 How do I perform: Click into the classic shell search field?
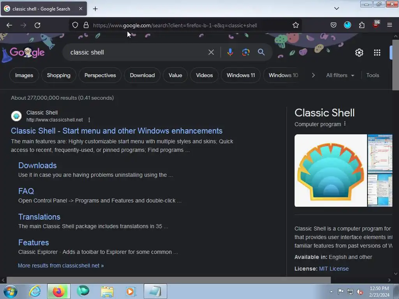coord(138,53)
